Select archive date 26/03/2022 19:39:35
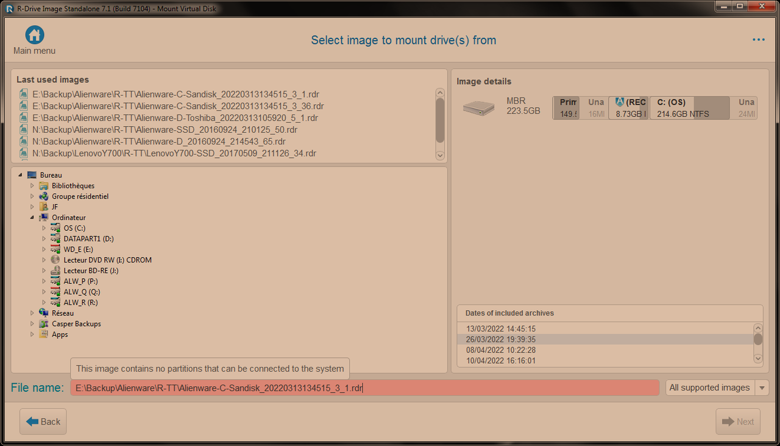Viewport: 780px width, 446px height. coord(606,339)
